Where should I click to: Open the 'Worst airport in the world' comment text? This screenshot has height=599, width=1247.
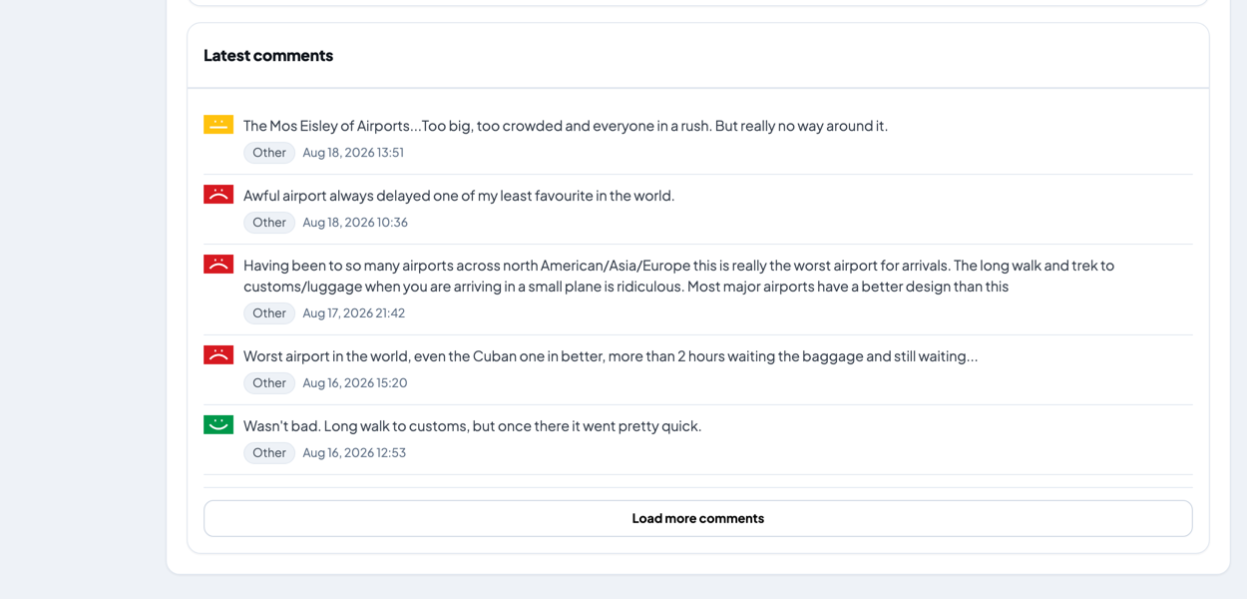coord(611,356)
